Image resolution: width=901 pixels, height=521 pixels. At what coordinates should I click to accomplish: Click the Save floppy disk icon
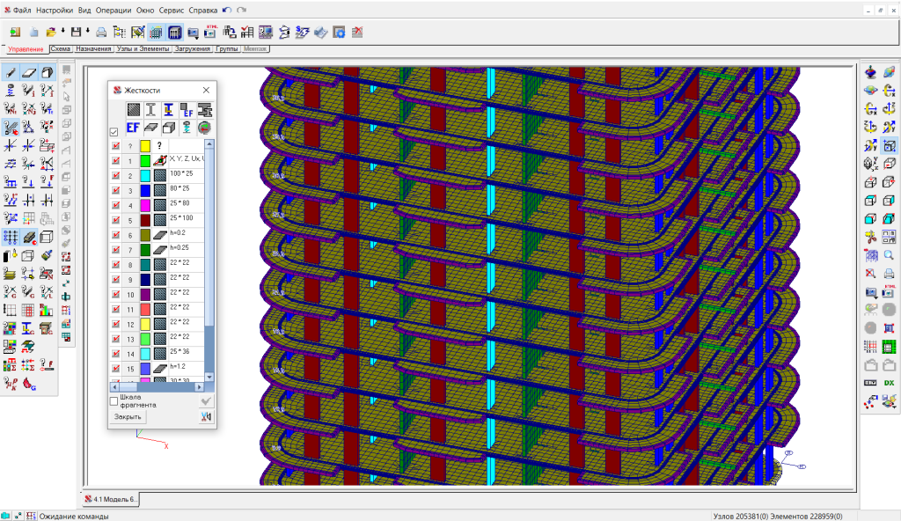(76, 33)
